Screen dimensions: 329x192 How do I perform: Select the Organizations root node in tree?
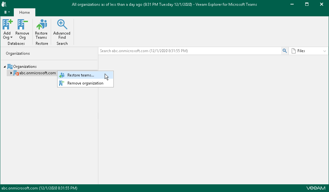25,67
